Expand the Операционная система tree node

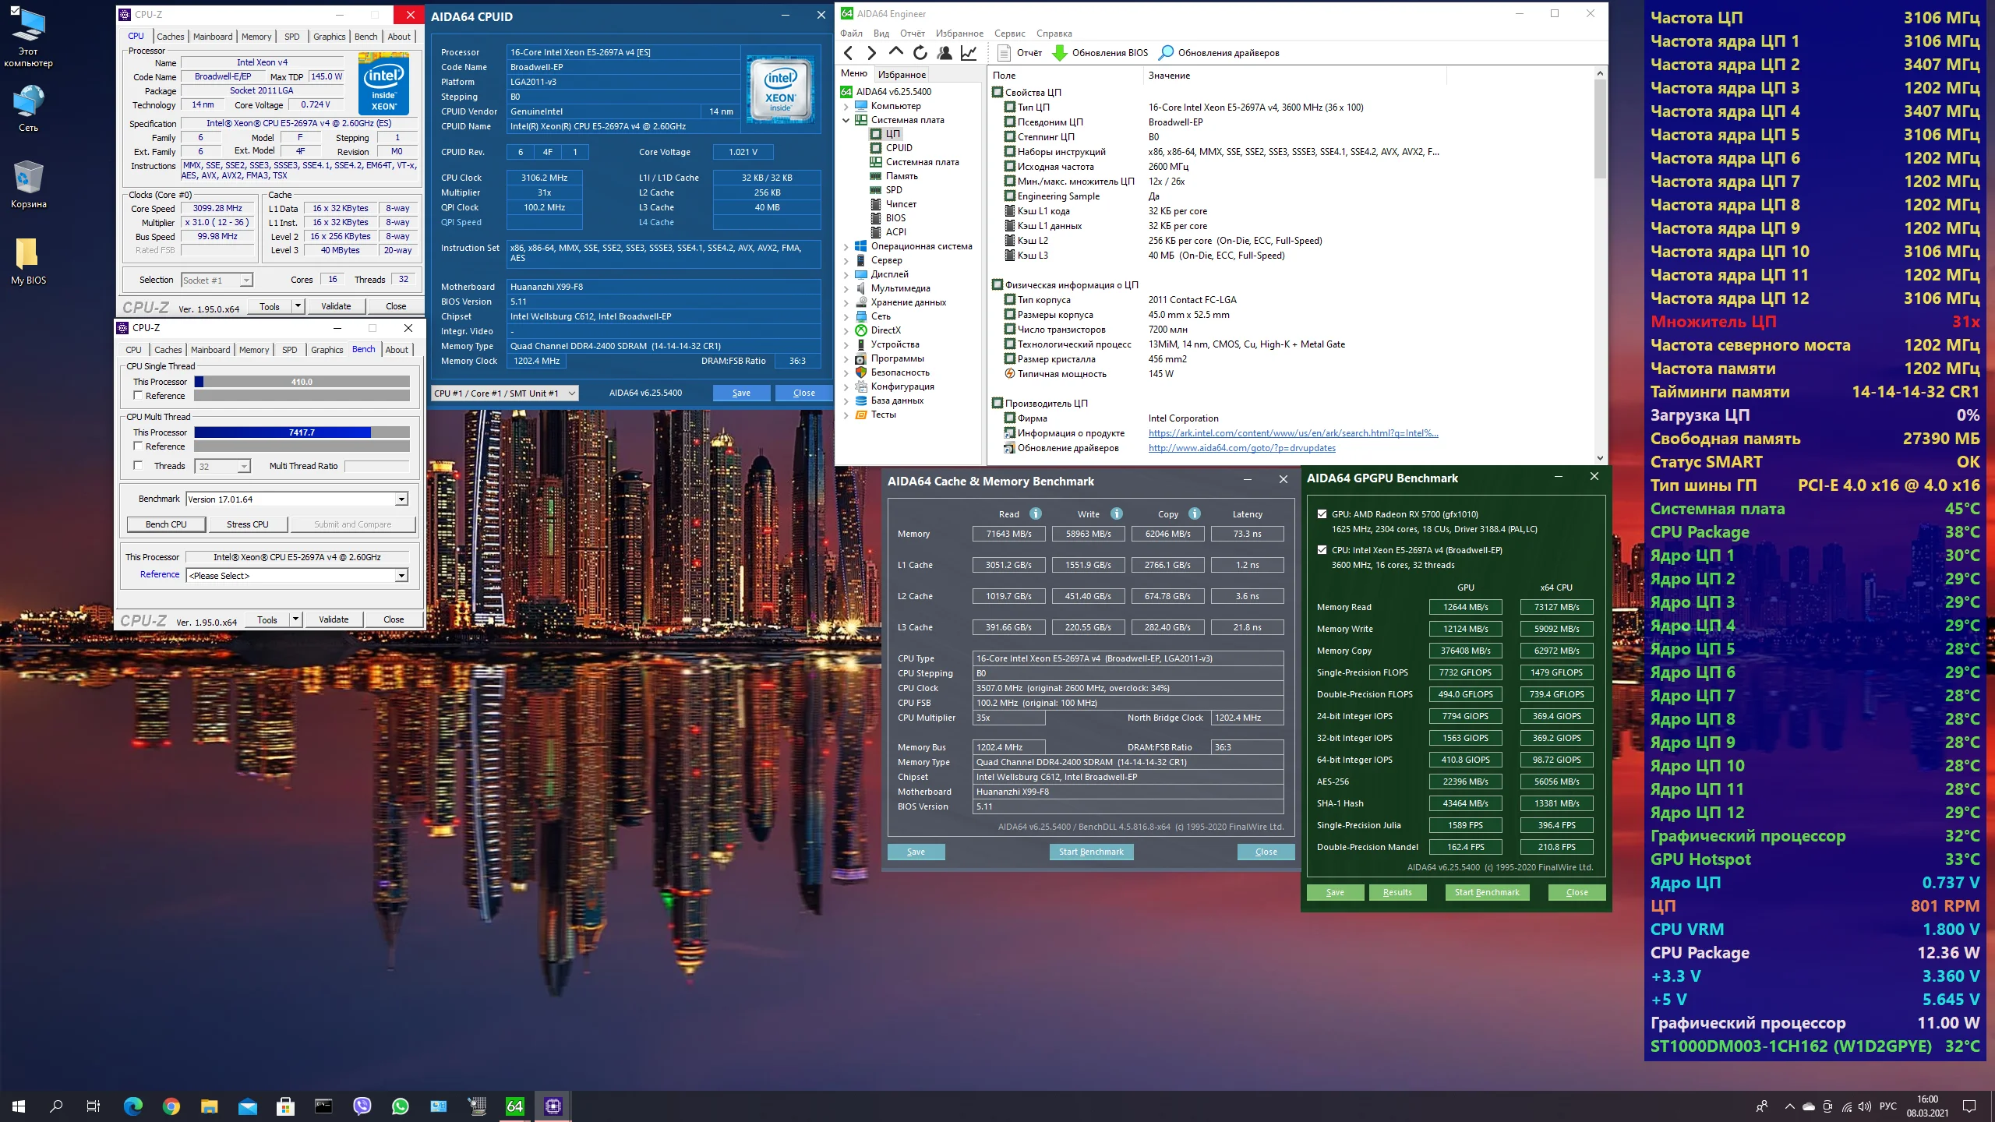click(x=846, y=247)
